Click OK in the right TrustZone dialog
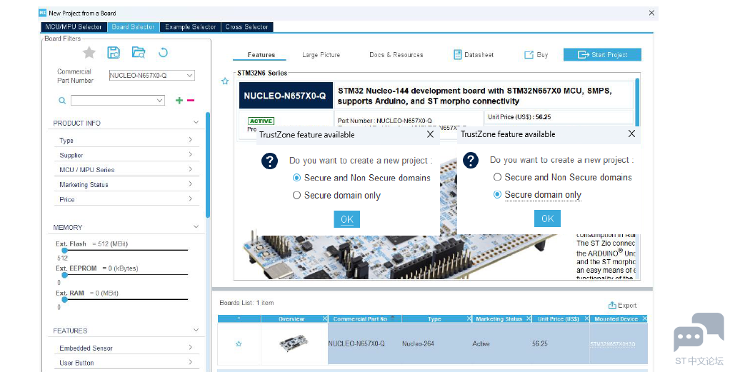730x372 pixels. (547, 218)
